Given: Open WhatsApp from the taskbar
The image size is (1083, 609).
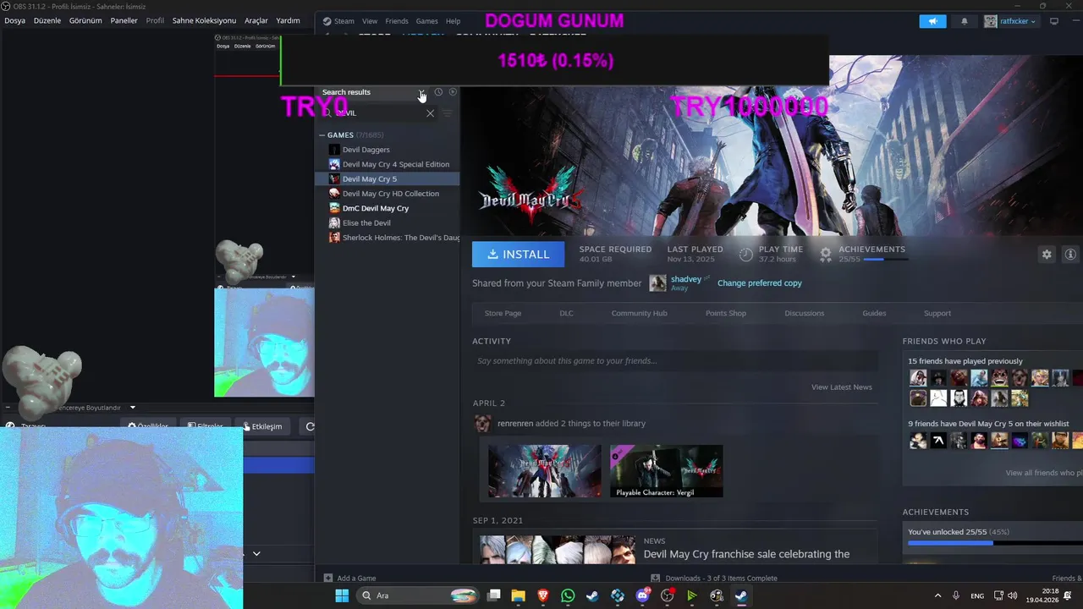Looking at the screenshot, I should click(568, 595).
